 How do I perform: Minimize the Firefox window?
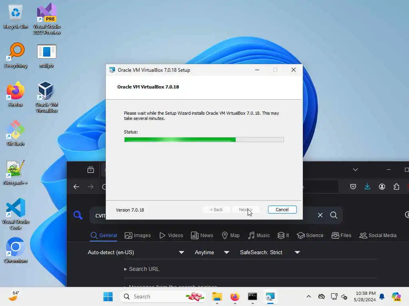389,170
